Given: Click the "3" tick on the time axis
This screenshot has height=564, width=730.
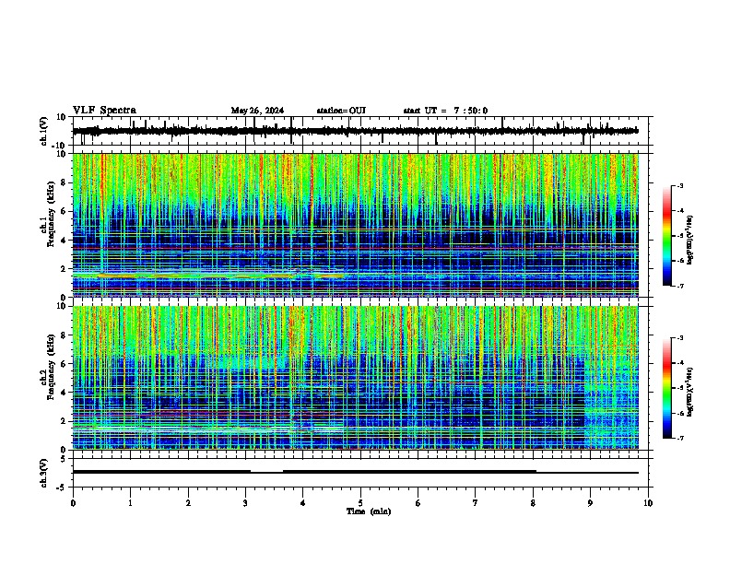Looking at the screenshot, I should 245,503.
